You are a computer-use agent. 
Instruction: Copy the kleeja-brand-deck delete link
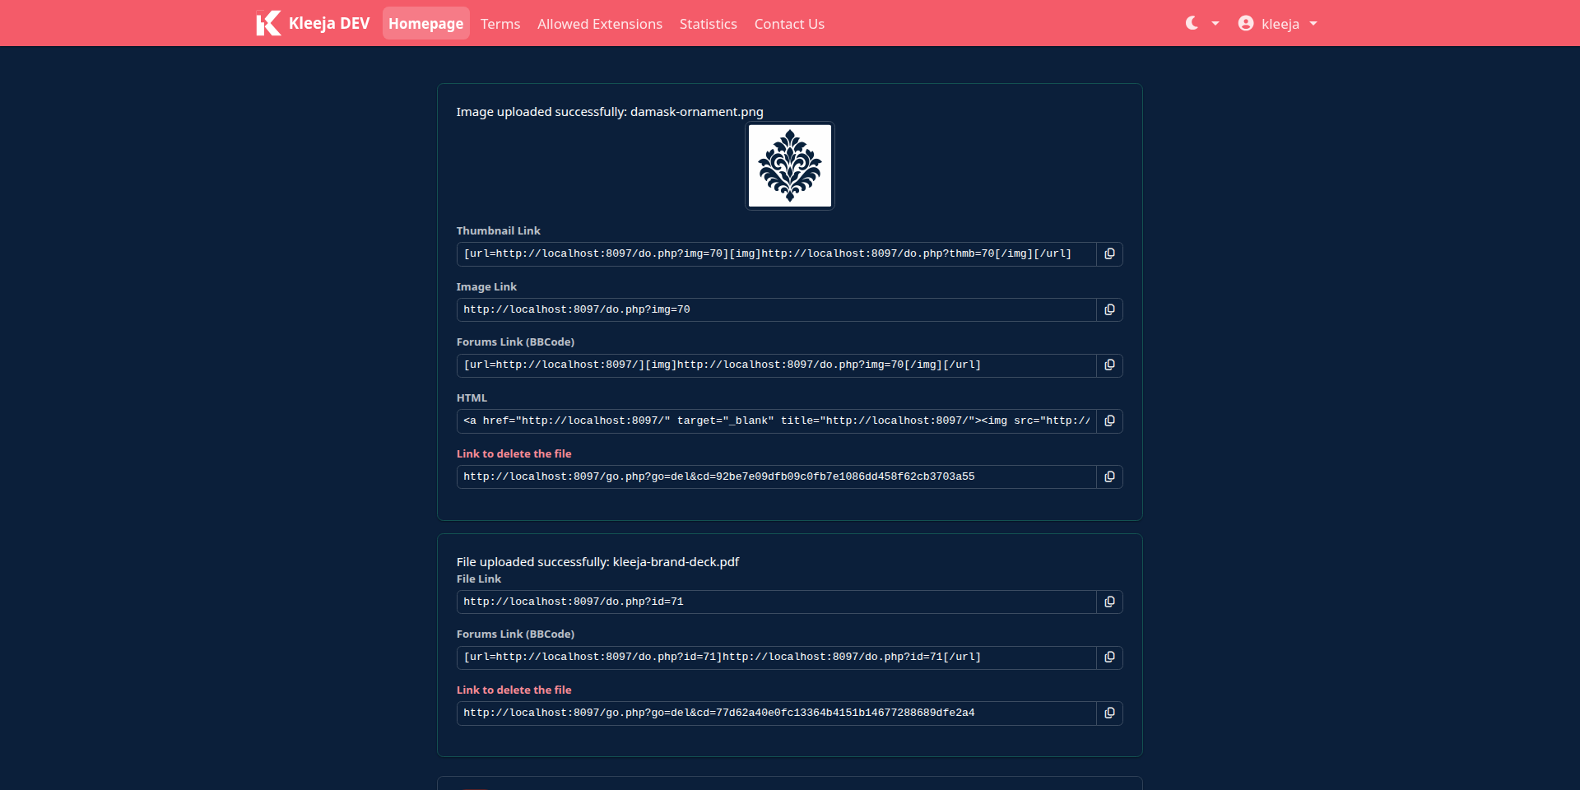pyautogui.click(x=1109, y=713)
